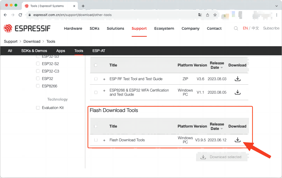Screen dimensions: 282x178
Task: Click 'ESP RF Test Tool and Test Guide' title
Action: pyautogui.click(x=136, y=79)
